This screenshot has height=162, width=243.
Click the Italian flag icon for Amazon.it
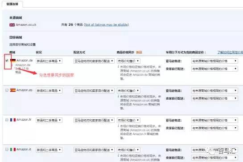point(13,149)
